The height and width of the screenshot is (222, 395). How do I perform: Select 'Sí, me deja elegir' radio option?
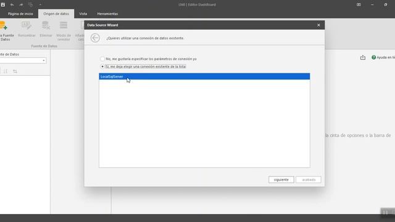[x=102, y=67]
